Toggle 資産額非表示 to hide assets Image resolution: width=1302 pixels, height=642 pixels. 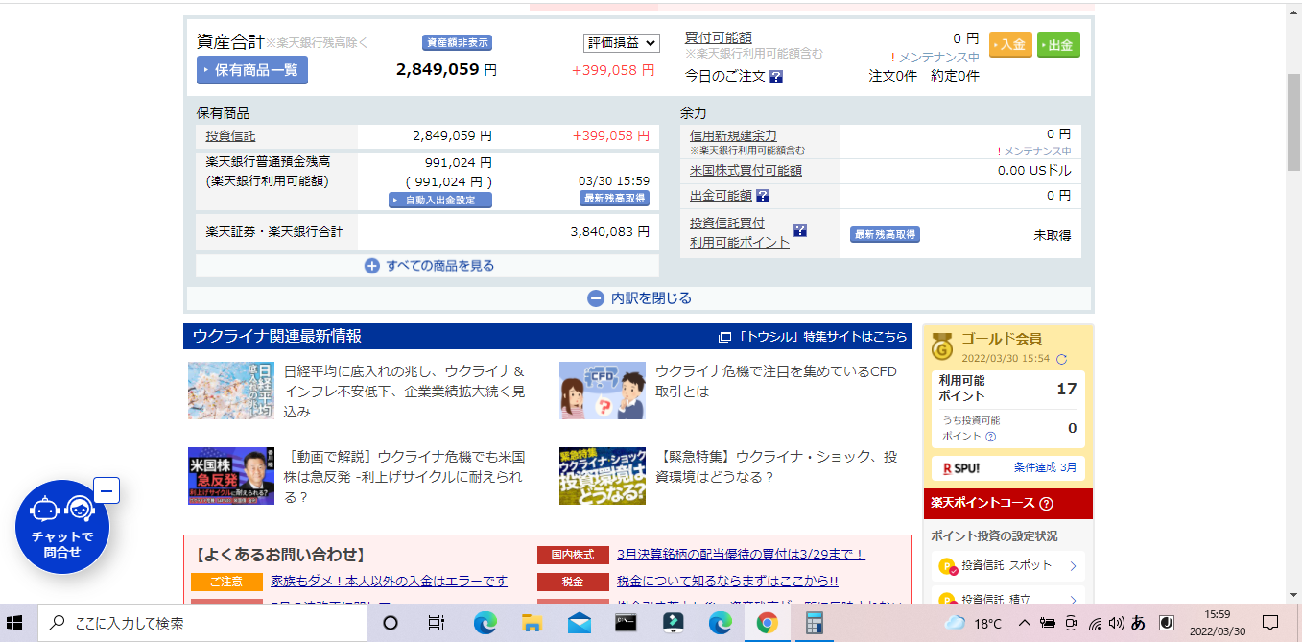[x=457, y=42]
